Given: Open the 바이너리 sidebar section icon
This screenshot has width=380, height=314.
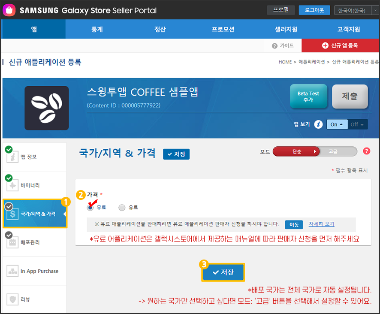Looking at the screenshot, I should pyautogui.click(x=13, y=186).
